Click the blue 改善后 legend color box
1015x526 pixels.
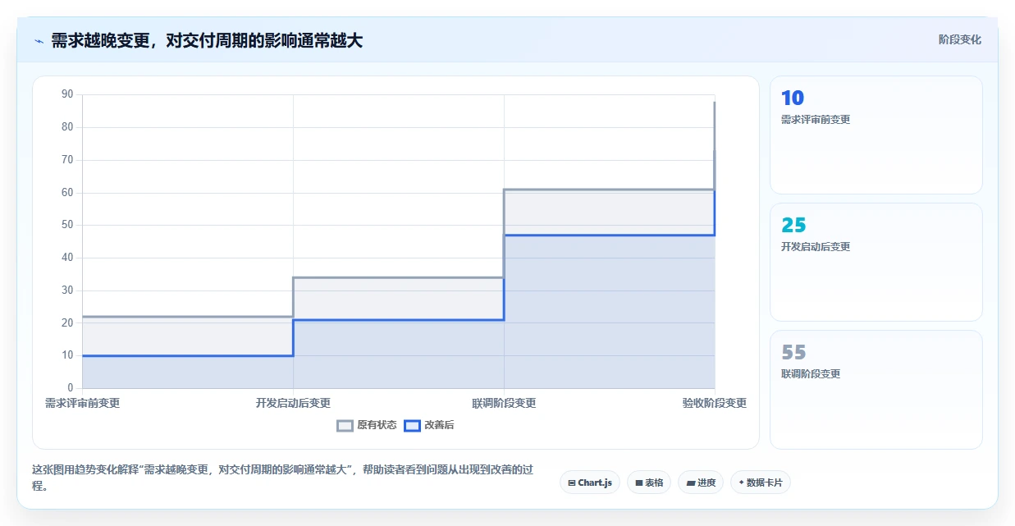[413, 425]
